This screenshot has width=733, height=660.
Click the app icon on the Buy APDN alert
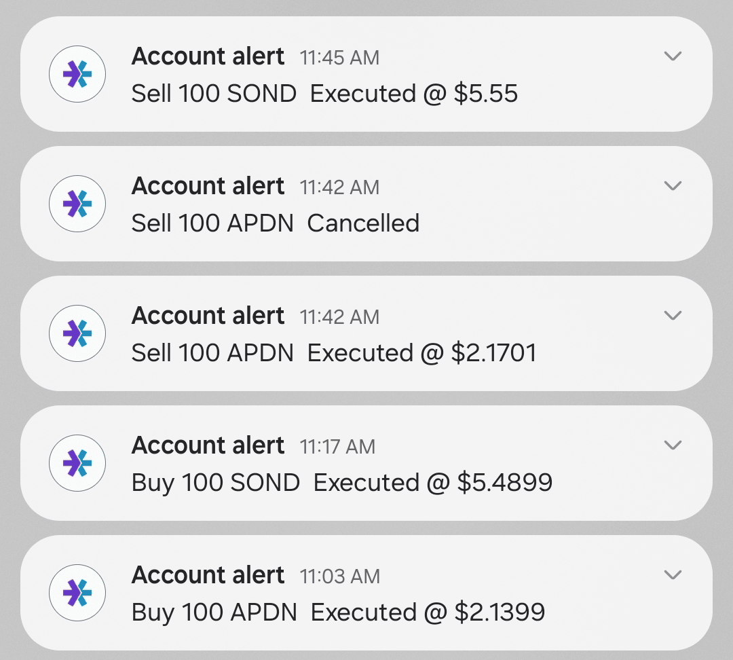pyautogui.click(x=77, y=593)
